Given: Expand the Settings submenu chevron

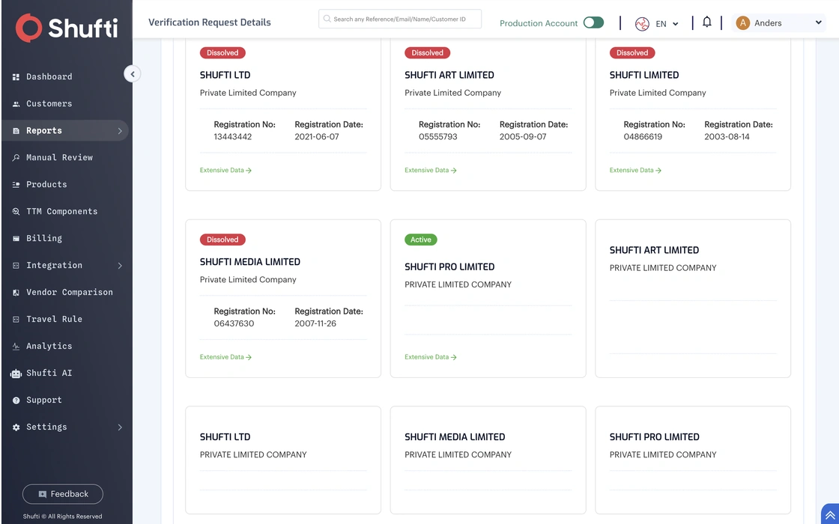Looking at the screenshot, I should 120,427.
